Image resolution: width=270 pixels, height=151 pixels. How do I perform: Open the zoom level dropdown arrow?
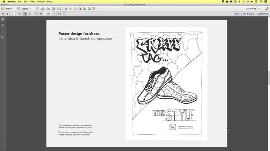tap(53, 14)
